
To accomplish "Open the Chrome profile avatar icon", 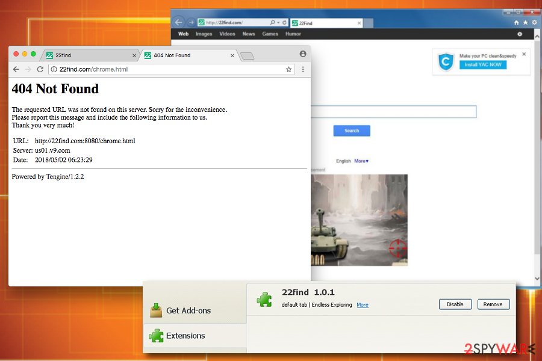I will (x=303, y=54).
